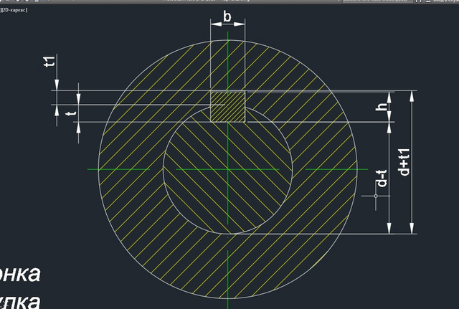The width and height of the screenshot is (459, 309).
Task: Click the lower arrowhead of the d+t1 dimension
Action: point(412,228)
